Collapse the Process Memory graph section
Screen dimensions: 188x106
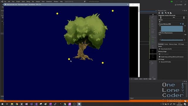pos(159,24)
